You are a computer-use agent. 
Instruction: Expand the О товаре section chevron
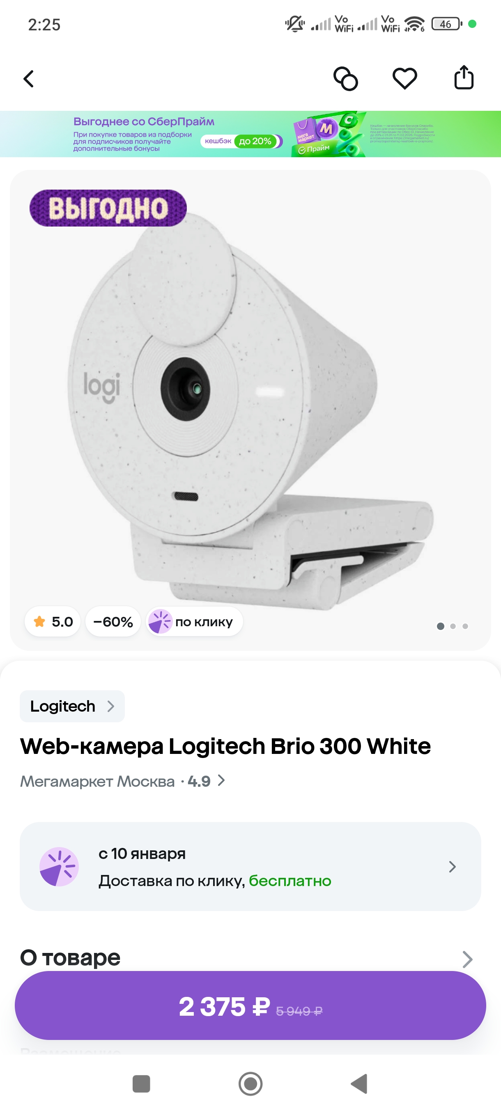pyautogui.click(x=467, y=959)
